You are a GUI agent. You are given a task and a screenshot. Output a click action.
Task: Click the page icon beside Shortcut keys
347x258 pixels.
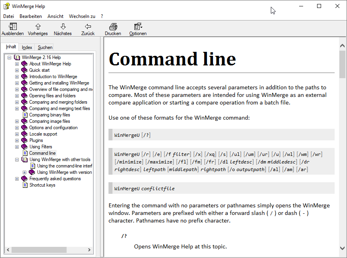tap(25, 185)
